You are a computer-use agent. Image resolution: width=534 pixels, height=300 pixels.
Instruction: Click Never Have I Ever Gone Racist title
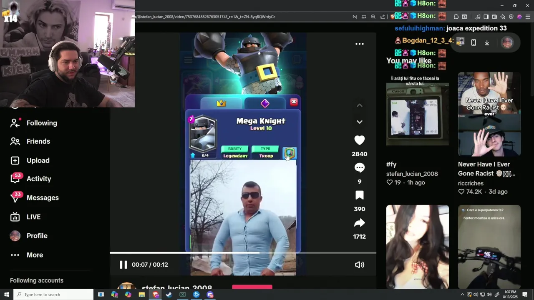point(487,169)
